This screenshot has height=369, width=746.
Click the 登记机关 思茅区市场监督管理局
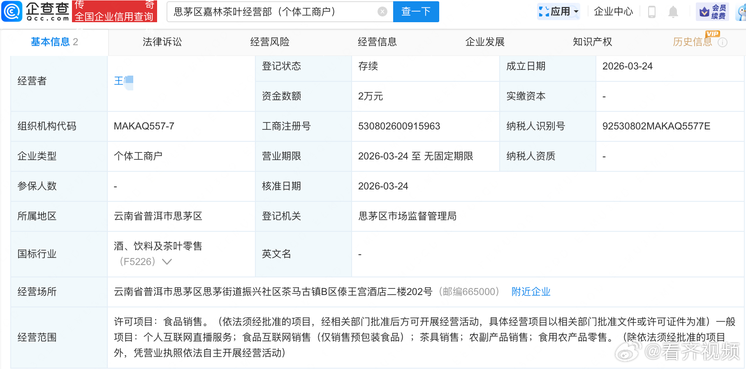[x=408, y=216]
